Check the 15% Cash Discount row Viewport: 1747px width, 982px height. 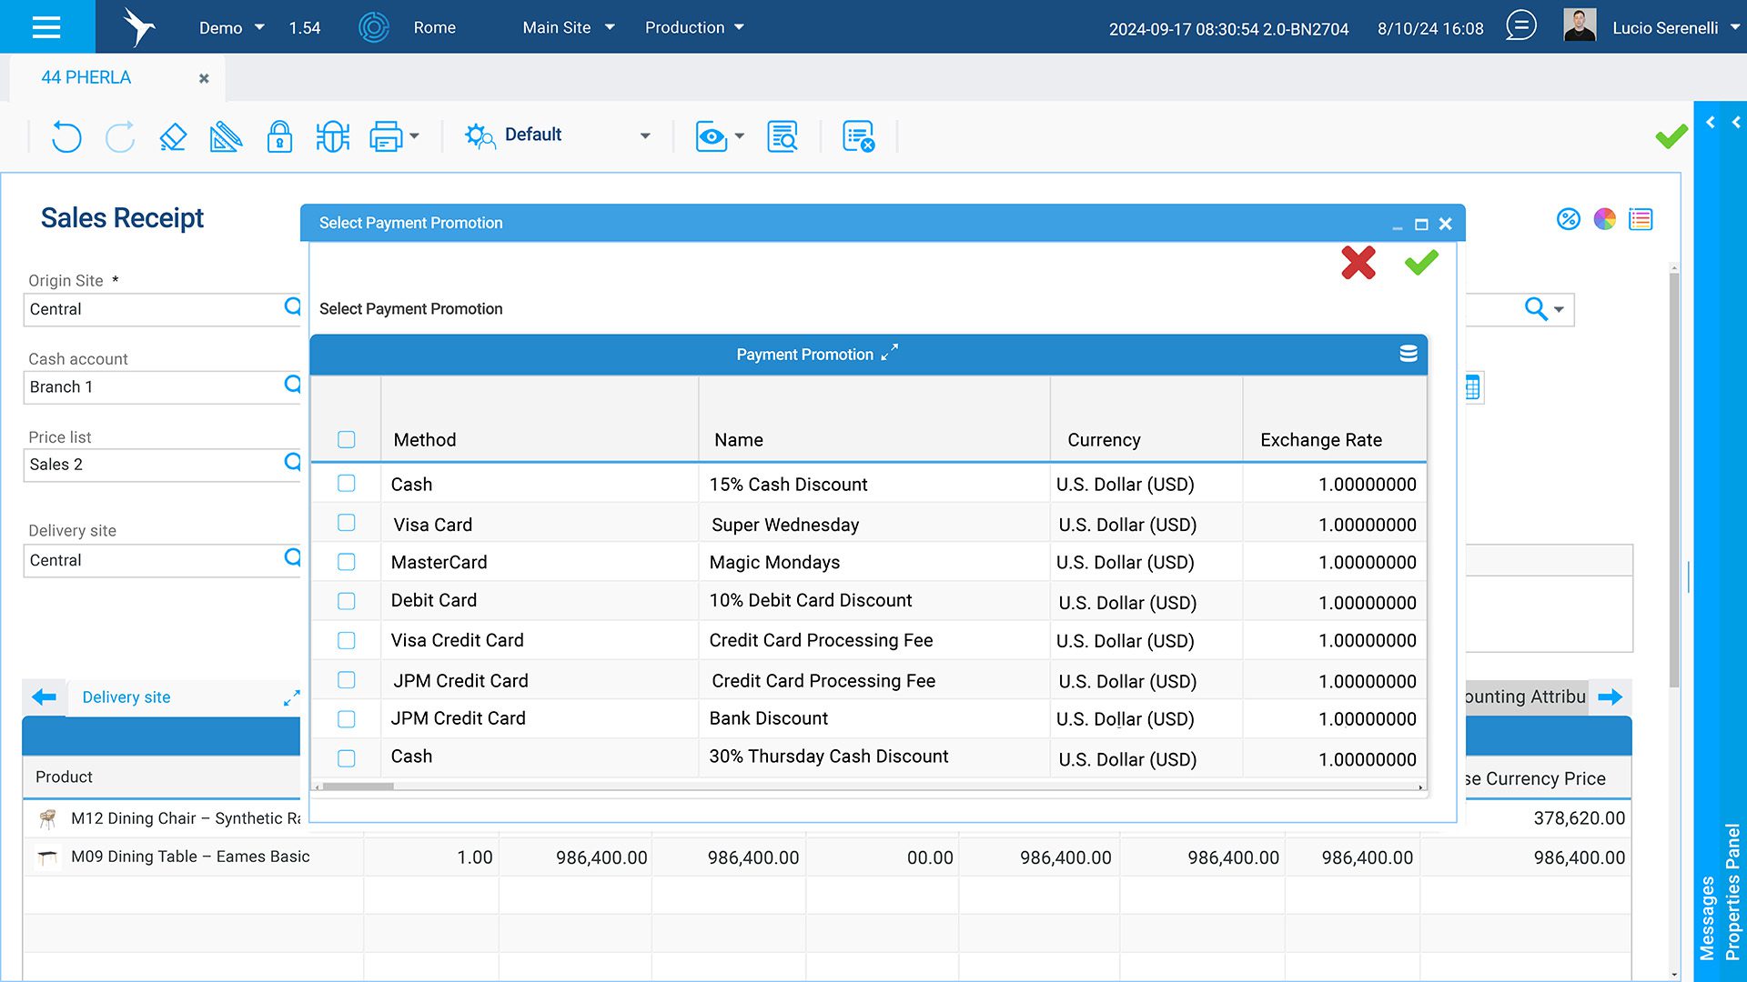(347, 484)
